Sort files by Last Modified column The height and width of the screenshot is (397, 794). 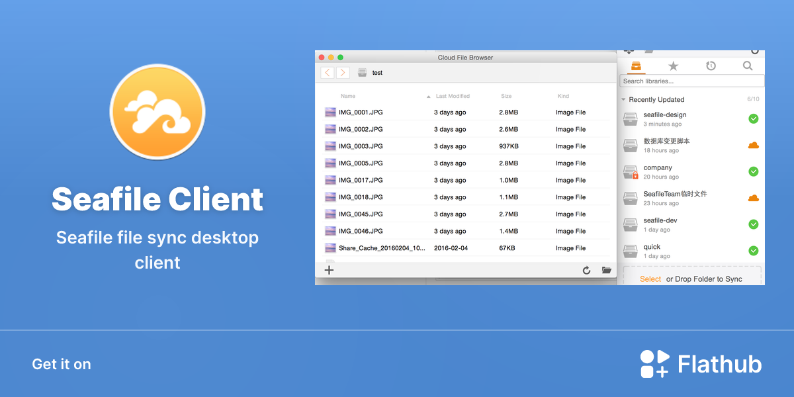tap(453, 96)
